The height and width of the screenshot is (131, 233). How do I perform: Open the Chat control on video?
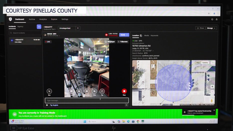(71, 91)
